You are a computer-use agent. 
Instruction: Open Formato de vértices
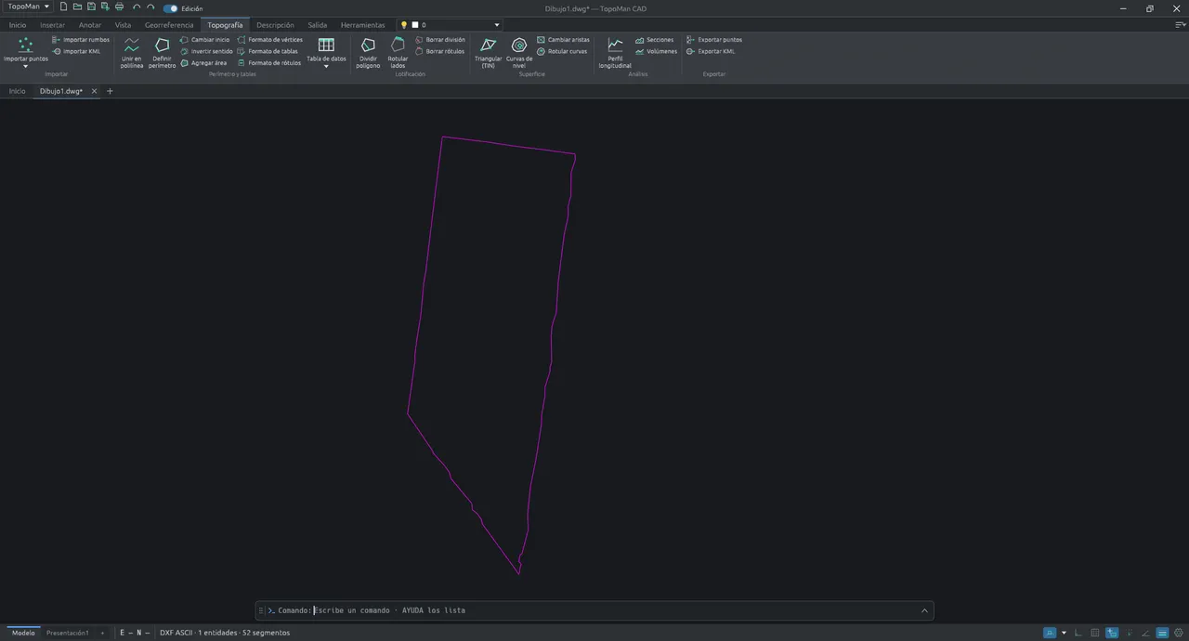[270, 40]
